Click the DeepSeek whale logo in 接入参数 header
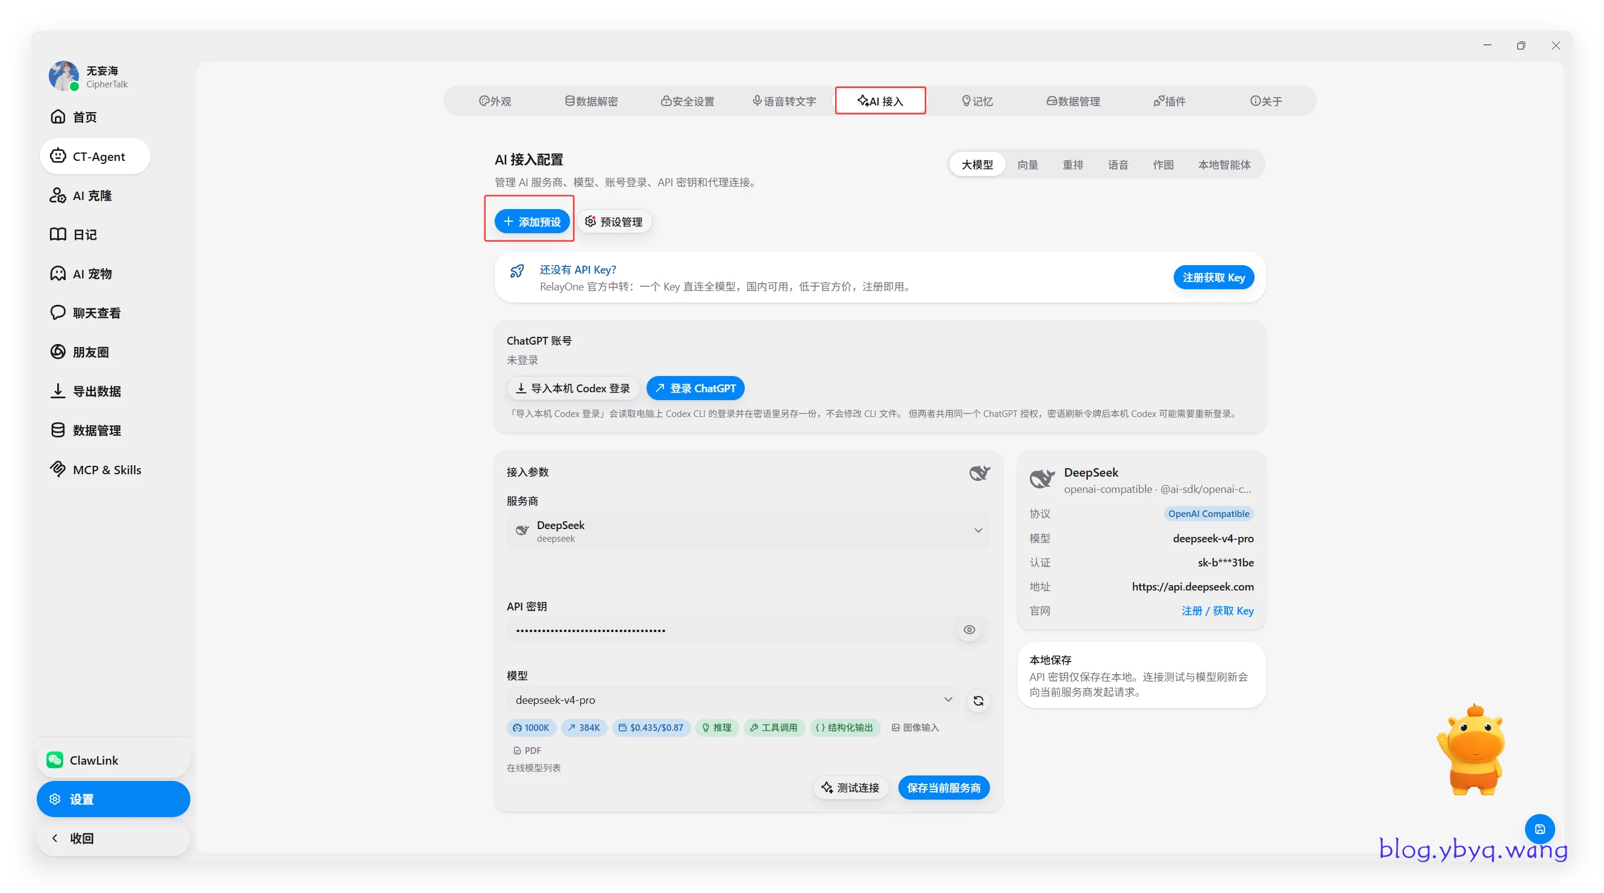 click(x=980, y=472)
